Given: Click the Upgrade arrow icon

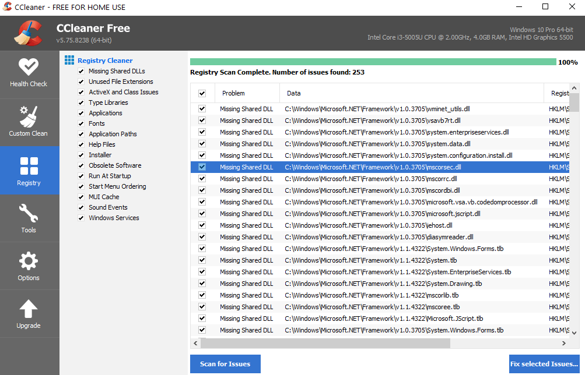Looking at the screenshot, I should (29, 309).
